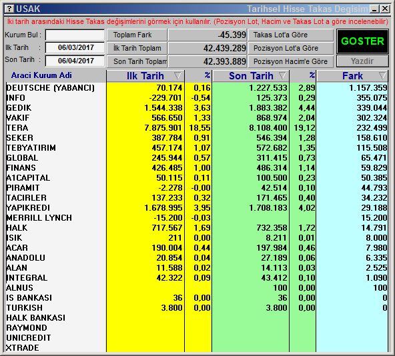
Task: Select the DEUTSCHE (YABANCI) row
Action: click(196, 87)
